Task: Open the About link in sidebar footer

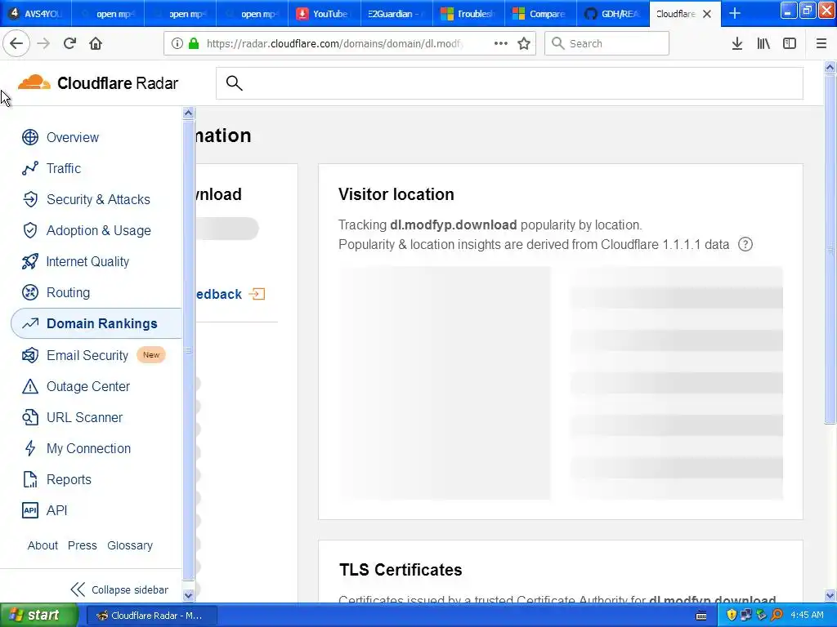Action: pos(43,545)
